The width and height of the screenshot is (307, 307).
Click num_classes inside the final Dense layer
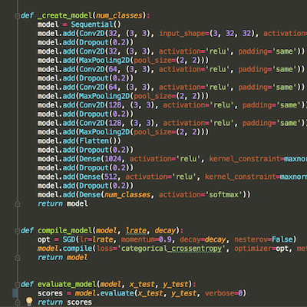click(127, 195)
